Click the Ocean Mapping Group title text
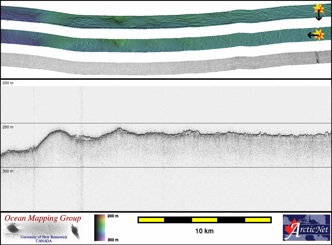Viewport: 332px width, 245px height. (43, 218)
